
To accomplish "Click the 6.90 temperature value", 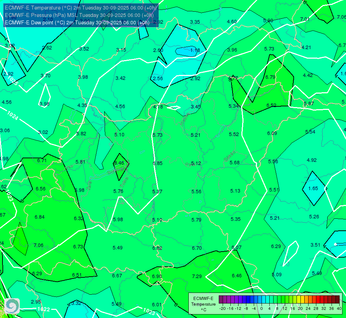I will click(x=157, y=277).
